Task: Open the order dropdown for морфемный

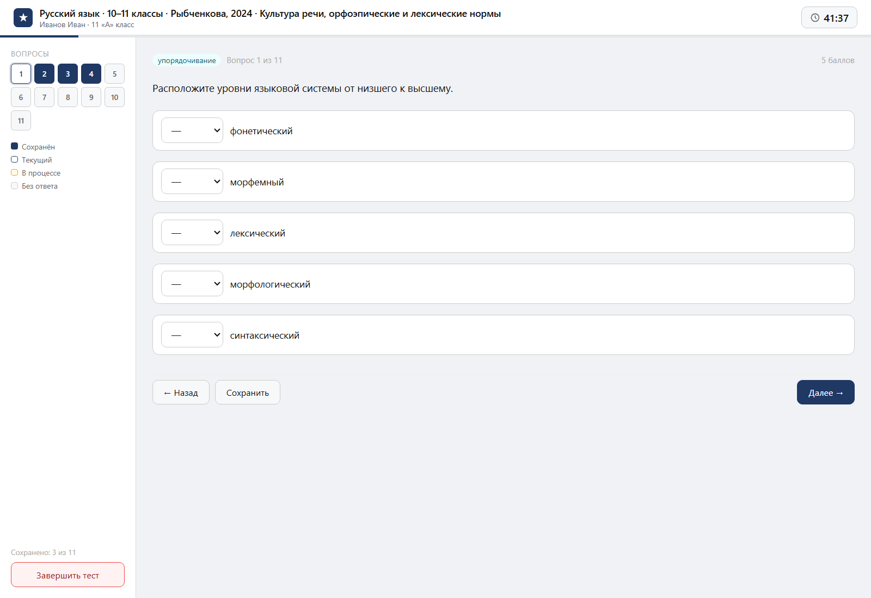Action: click(x=192, y=182)
